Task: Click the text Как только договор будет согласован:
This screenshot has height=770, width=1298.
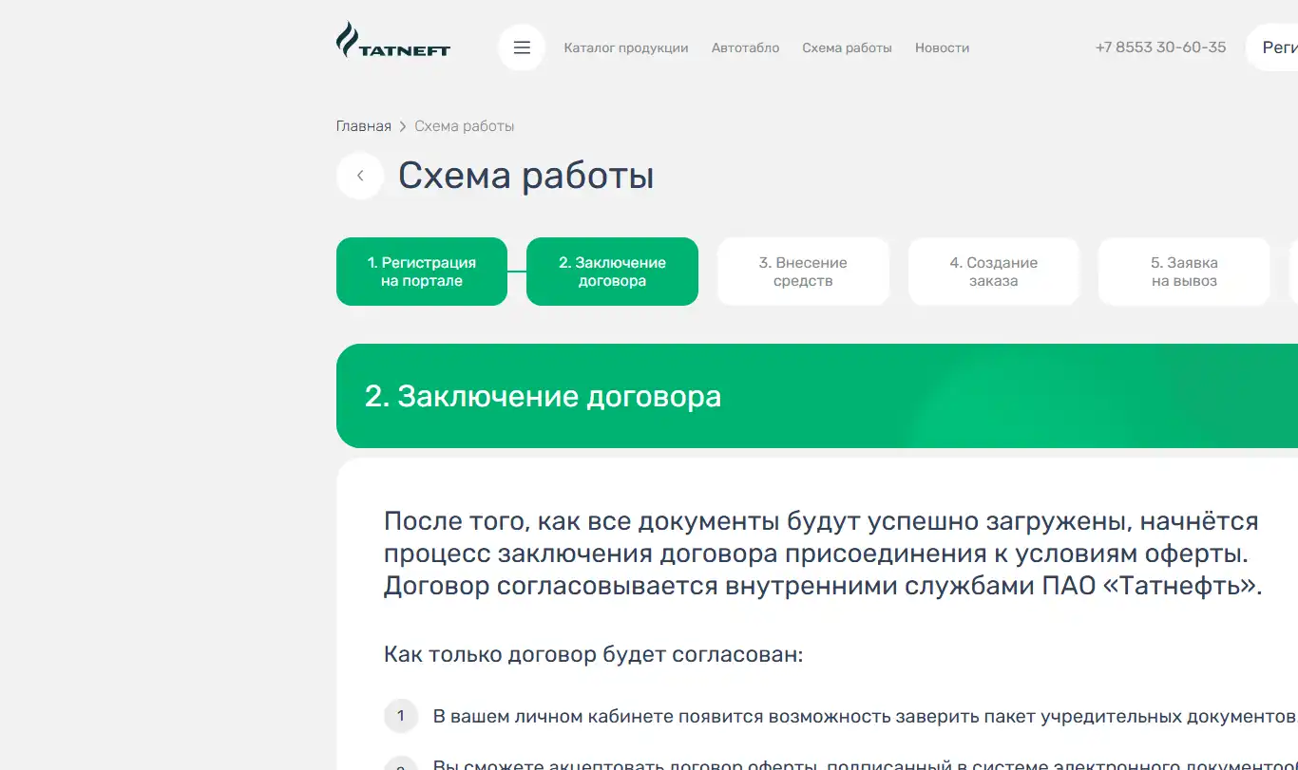Action: pyautogui.click(x=594, y=655)
